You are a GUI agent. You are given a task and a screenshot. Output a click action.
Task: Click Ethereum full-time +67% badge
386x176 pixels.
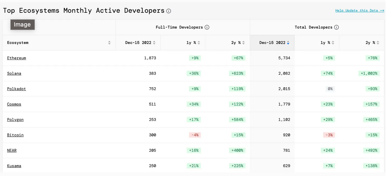coord(238,58)
